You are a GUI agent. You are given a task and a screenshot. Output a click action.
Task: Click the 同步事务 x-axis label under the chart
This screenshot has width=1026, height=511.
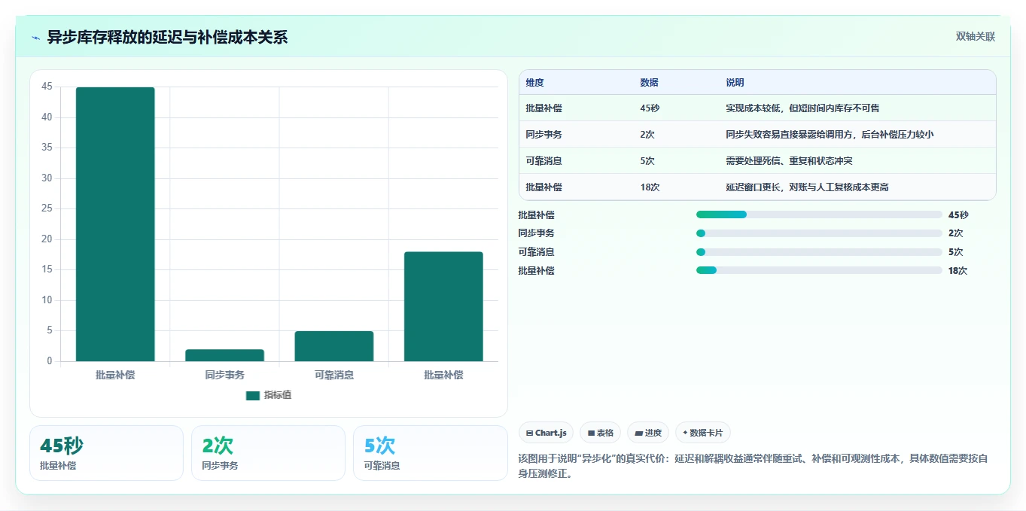pyautogui.click(x=224, y=374)
